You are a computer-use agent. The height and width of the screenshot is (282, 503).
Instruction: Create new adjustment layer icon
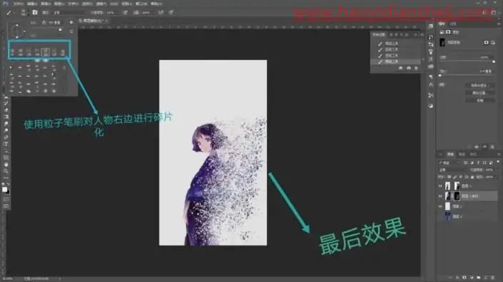[x=472, y=278]
